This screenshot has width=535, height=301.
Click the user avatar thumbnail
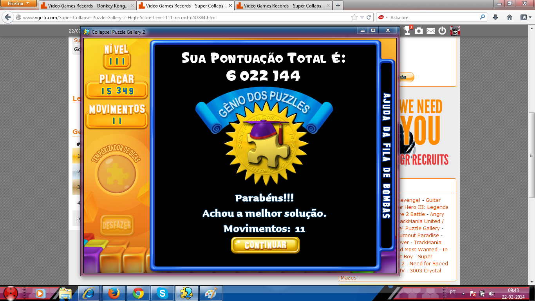pyautogui.click(x=455, y=31)
